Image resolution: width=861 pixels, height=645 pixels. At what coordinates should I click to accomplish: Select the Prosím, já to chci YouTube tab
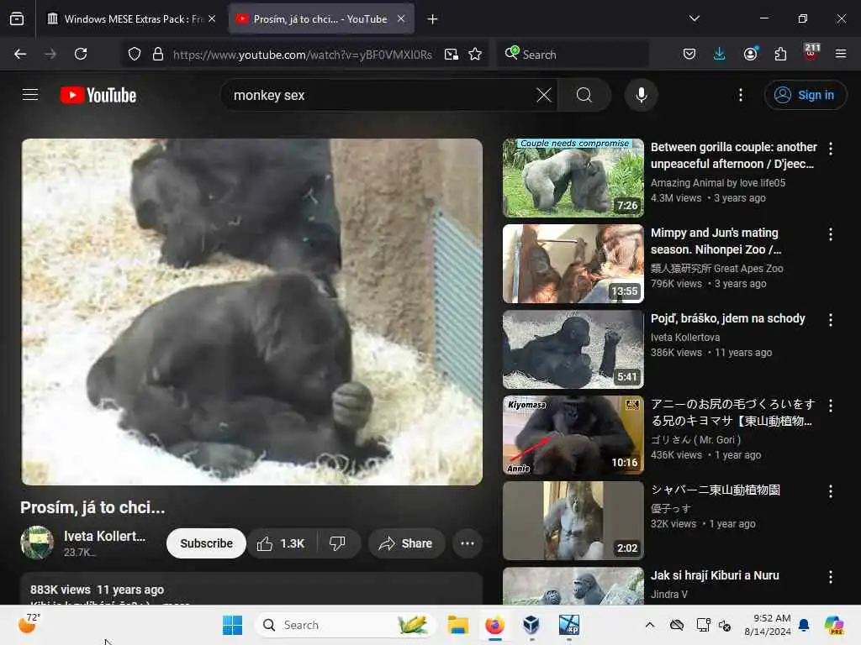coord(321,19)
